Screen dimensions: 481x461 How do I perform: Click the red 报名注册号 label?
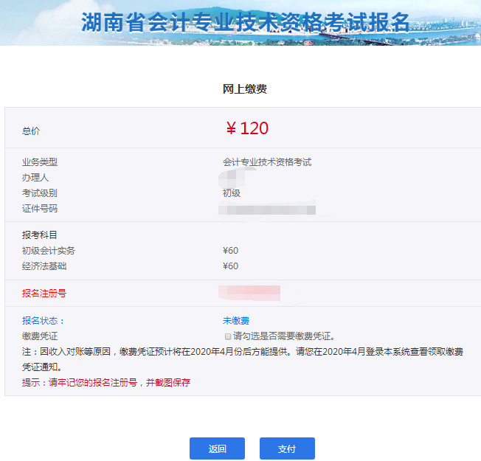point(44,294)
